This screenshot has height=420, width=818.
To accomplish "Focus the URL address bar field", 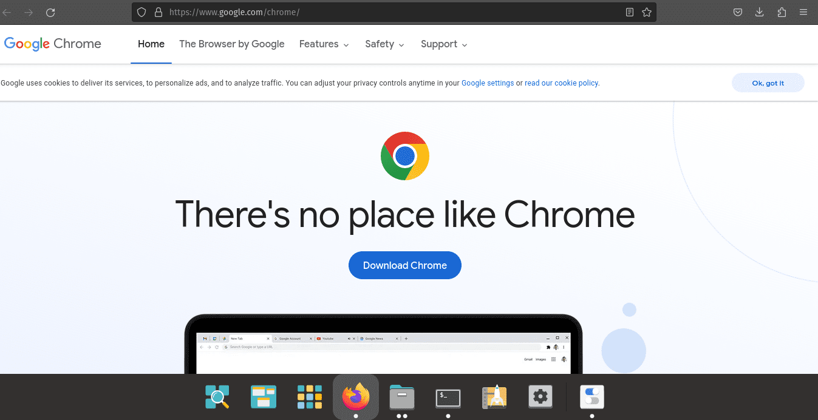I will click(395, 12).
